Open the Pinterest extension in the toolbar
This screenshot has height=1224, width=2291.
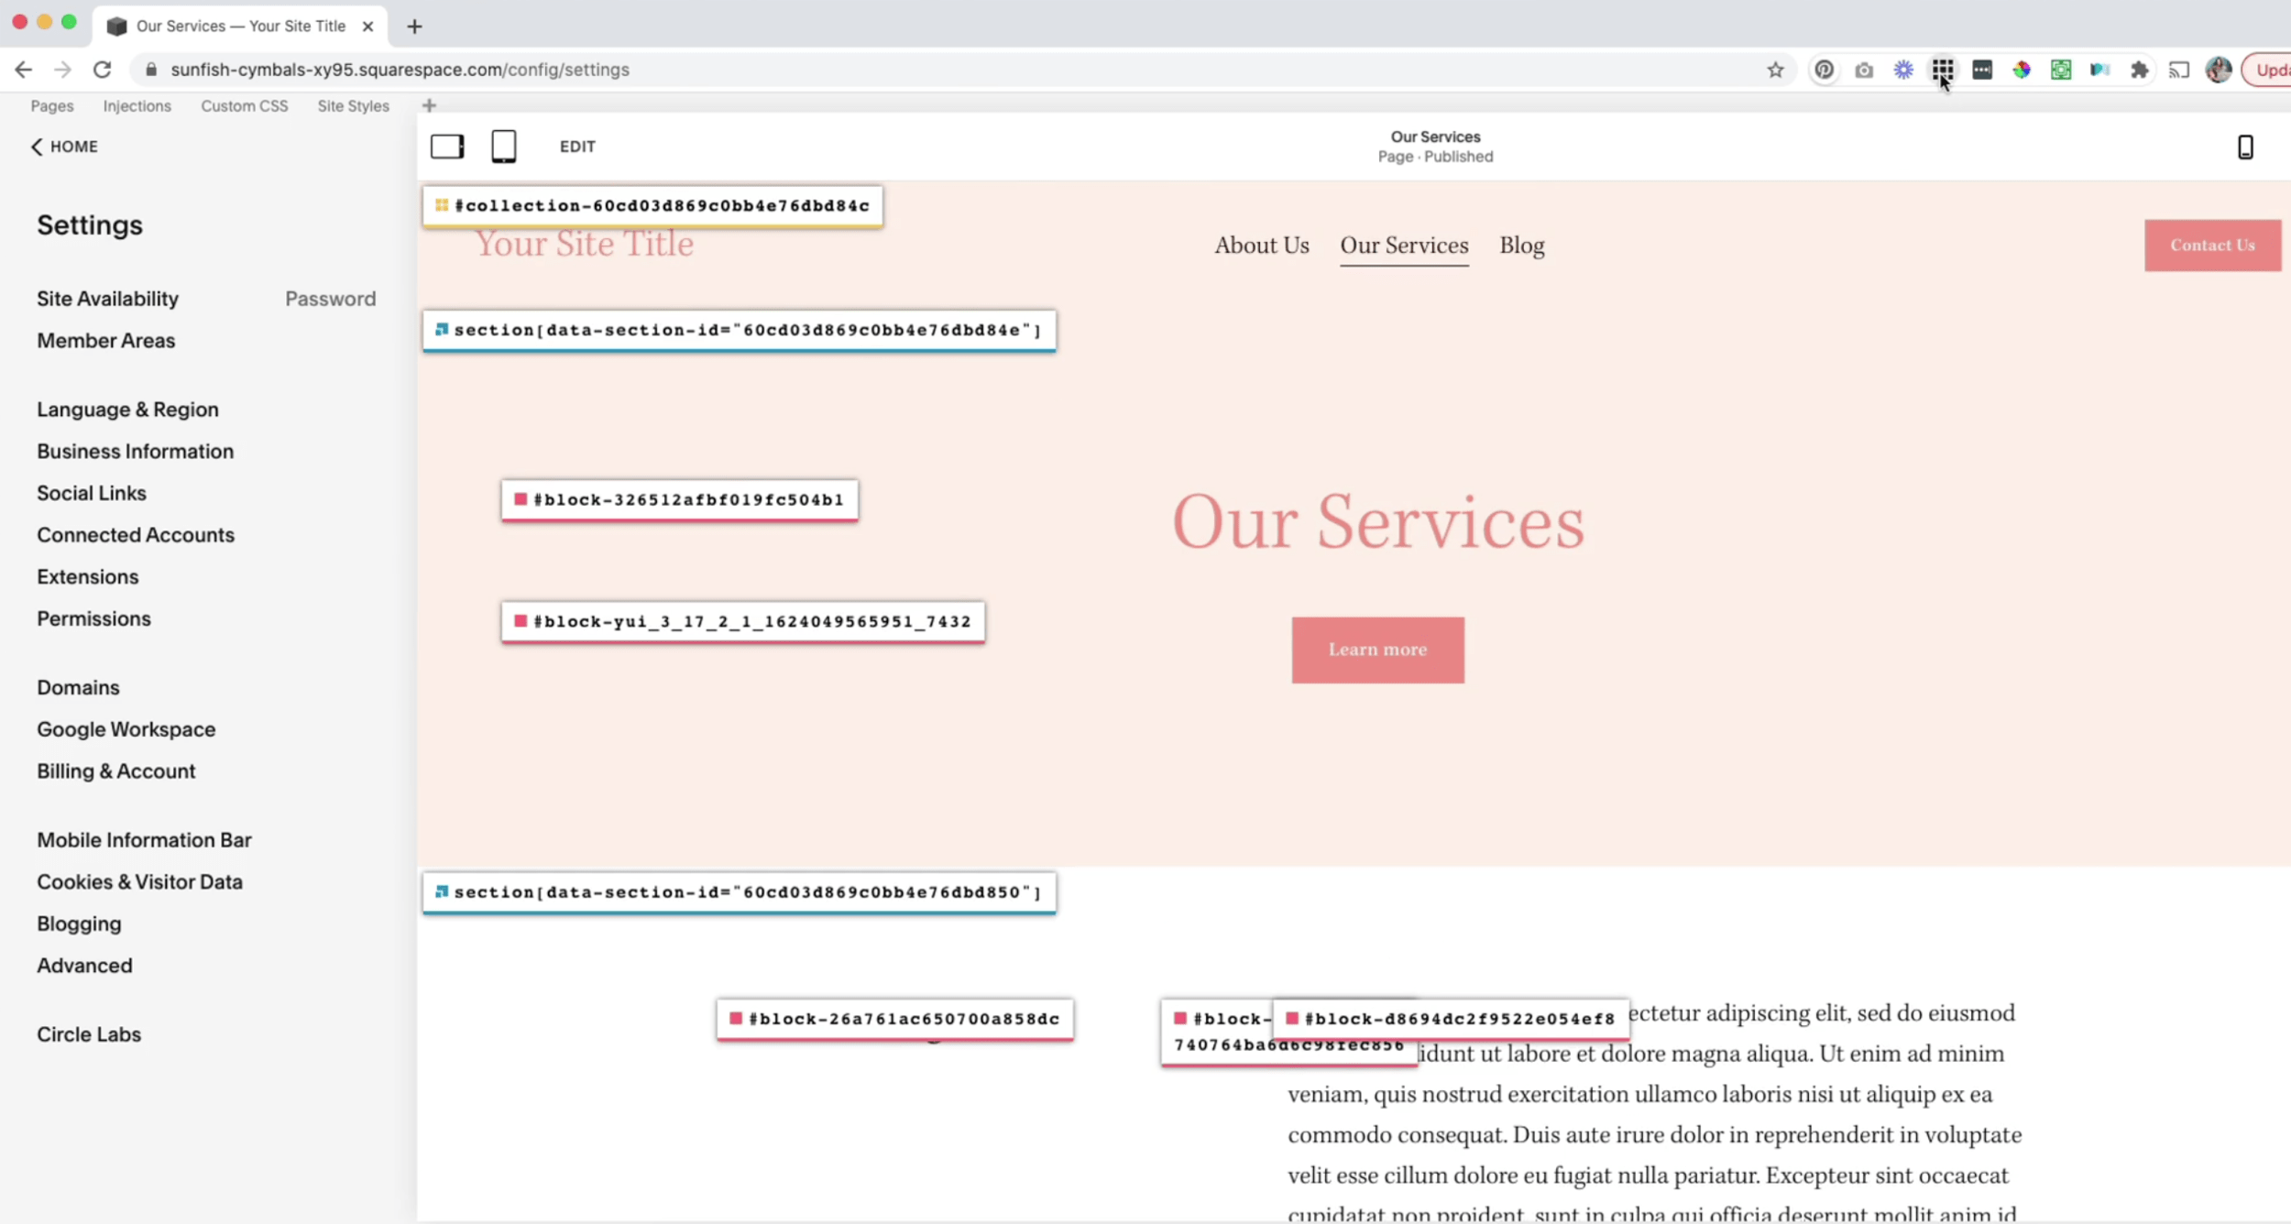(x=1825, y=70)
